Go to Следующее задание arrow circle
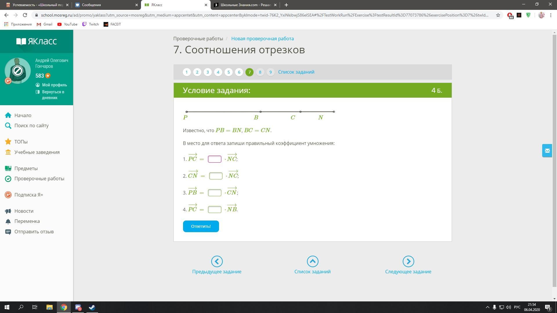The image size is (557, 313). point(408,261)
